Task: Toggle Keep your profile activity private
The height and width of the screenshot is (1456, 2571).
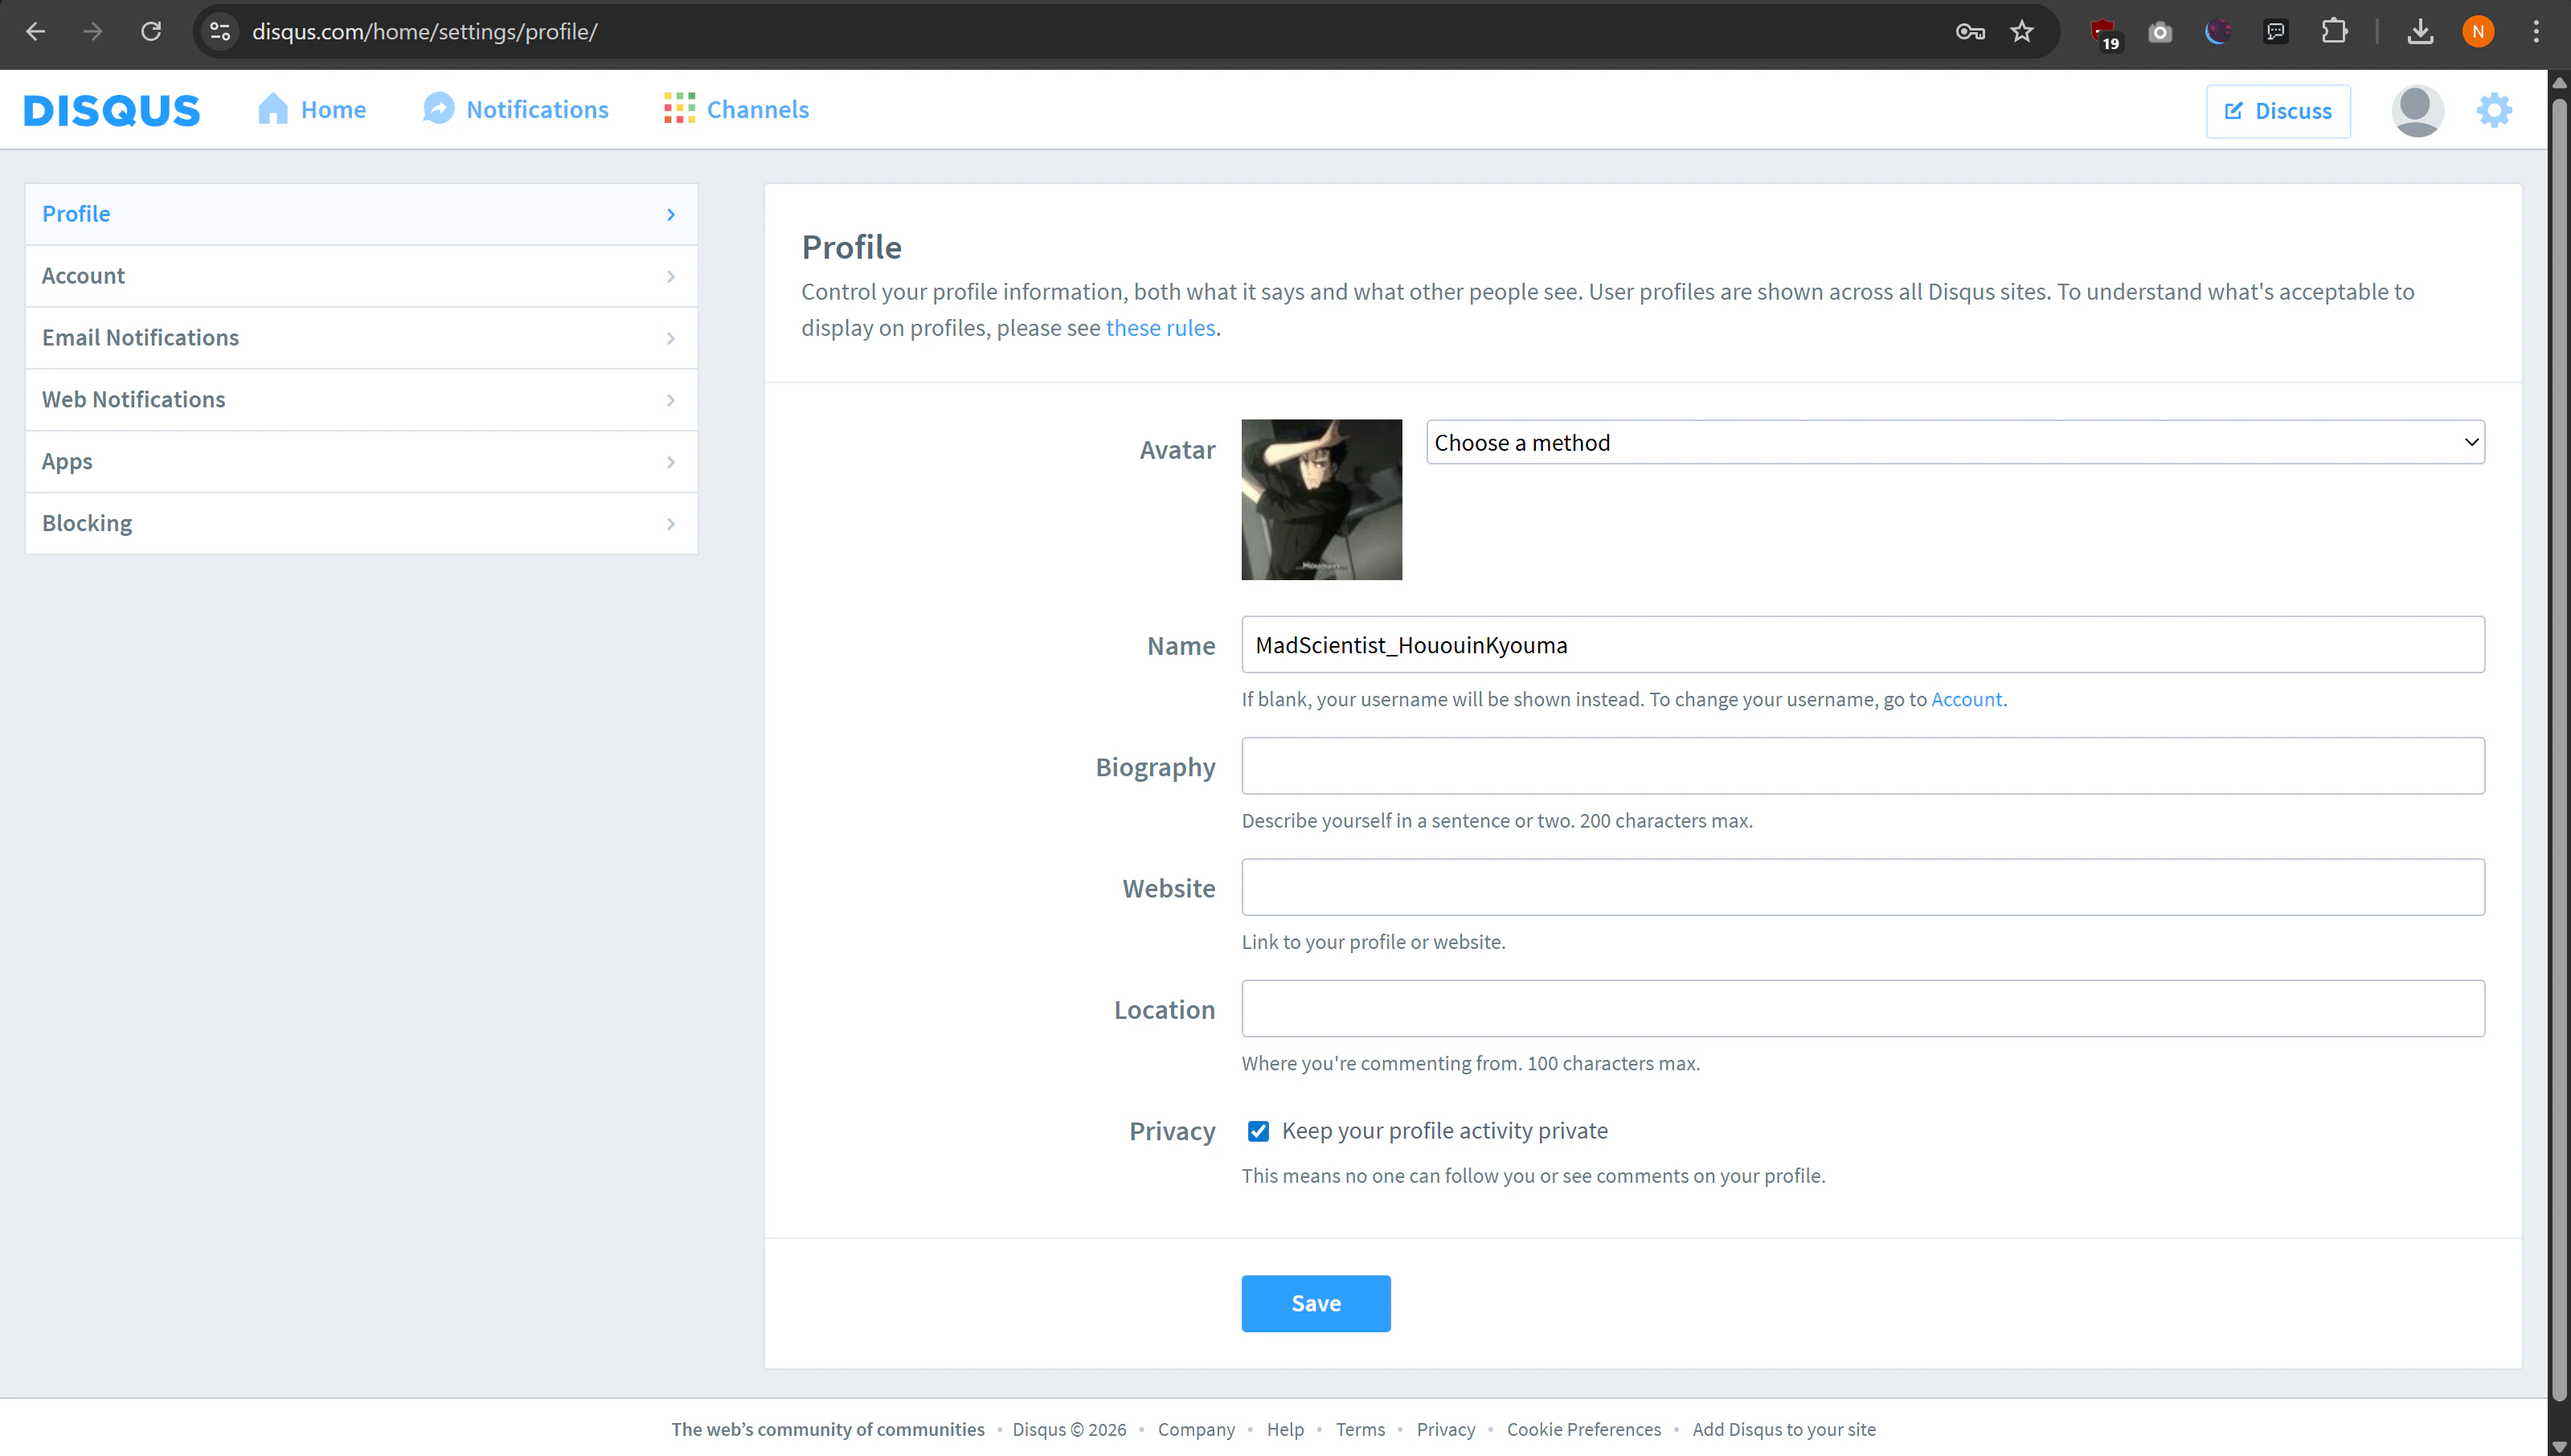Action: click(x=1258, y=1131)
